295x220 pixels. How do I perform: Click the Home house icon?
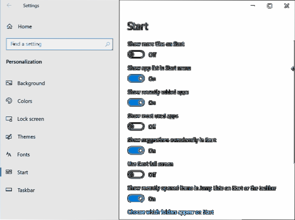point(9,27)
